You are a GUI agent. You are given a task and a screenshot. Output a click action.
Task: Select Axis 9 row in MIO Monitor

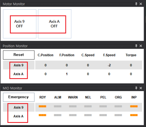tap(72, 107)
